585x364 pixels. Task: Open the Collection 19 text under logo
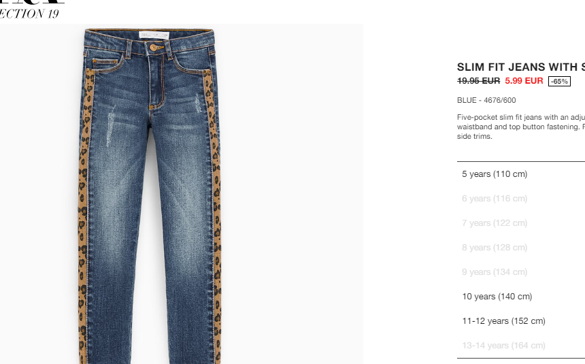point(29,14)
